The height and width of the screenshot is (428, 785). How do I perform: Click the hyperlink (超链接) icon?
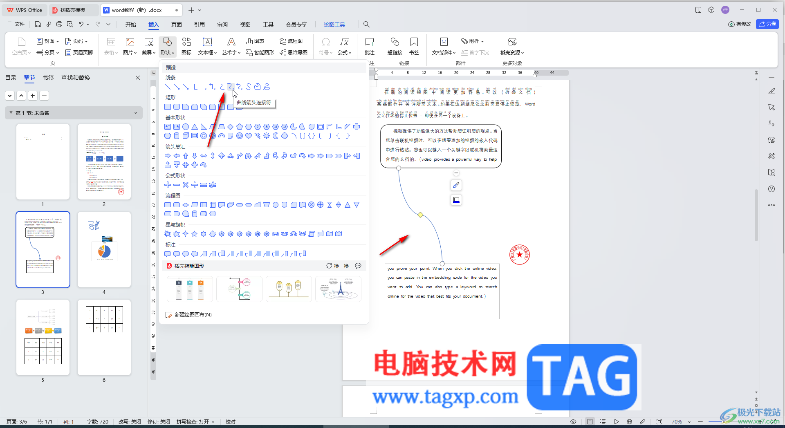coord(395,46)
